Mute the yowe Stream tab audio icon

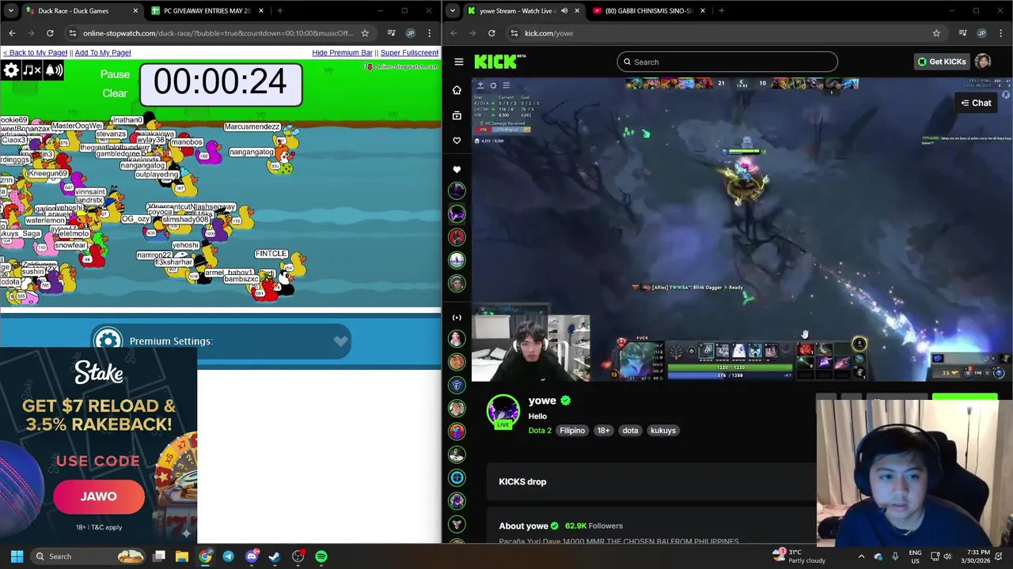[x=564, y=11]
